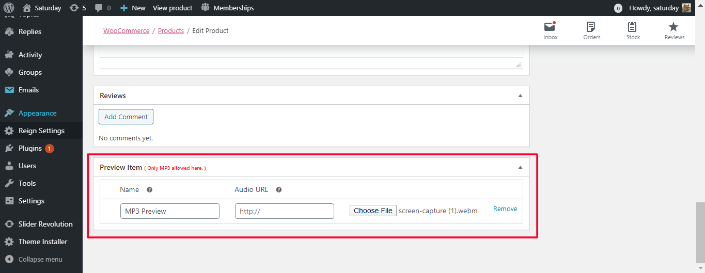Image resolution: width=705 pixels, height=273 pixels.
Task: Click the Emails envelope icon
Action: pos(9,90)
